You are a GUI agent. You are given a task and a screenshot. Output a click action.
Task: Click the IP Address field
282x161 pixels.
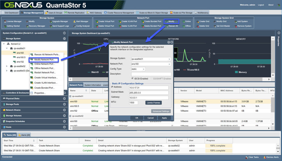click(x=149, y=88)
